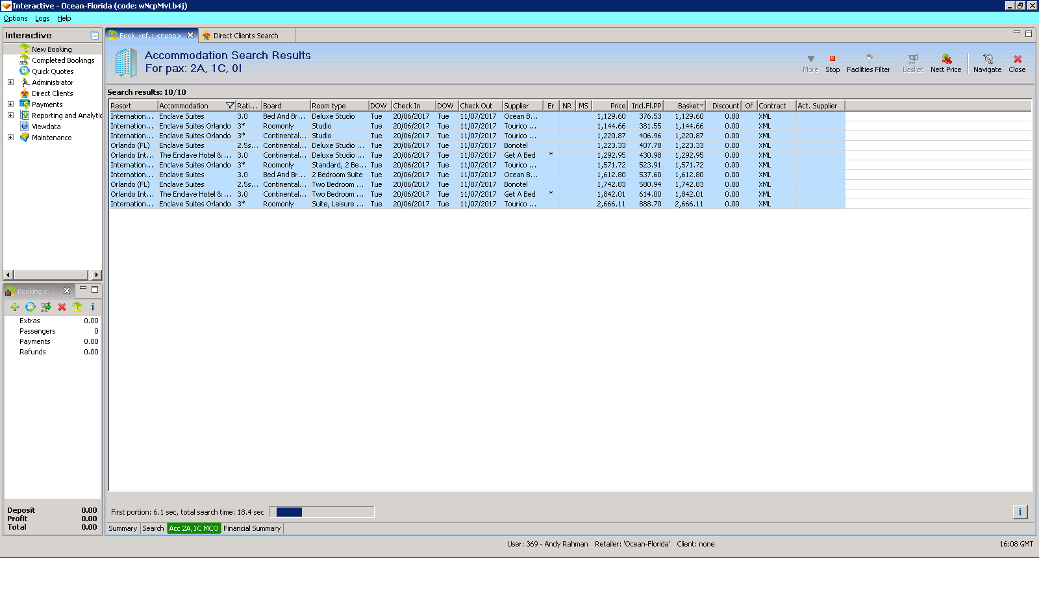Open the Logs menu
1039x601 pixels.
point(42,18)
